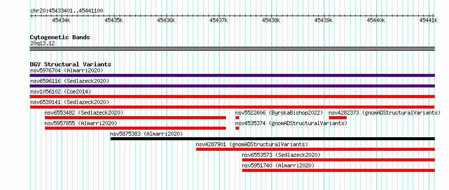The image size is (449, 190).
Task: Open nsv5957855 (Almarri2020) label
Action: (81, 123)
